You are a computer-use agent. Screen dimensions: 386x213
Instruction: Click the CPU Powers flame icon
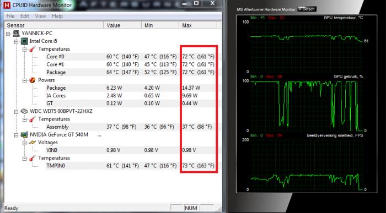click(32, 80)
